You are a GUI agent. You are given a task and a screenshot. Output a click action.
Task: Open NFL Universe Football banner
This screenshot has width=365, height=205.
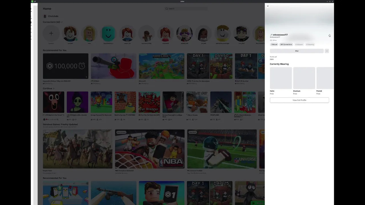click(x=222, y=149)
